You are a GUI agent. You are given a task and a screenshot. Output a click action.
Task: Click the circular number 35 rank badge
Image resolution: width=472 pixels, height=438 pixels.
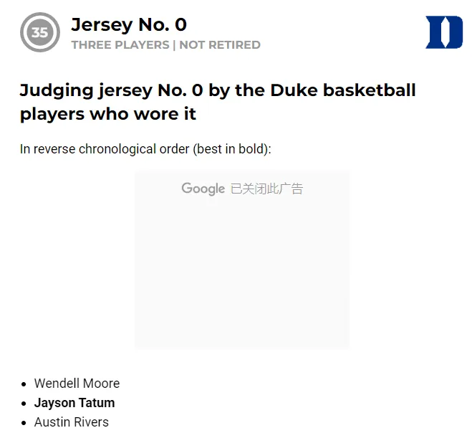pos(40,32)
